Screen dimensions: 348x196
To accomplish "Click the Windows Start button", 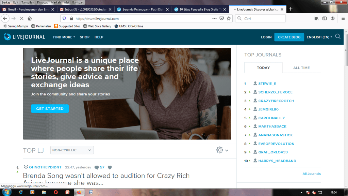I will pyautogui.click(x=6, y=192).
